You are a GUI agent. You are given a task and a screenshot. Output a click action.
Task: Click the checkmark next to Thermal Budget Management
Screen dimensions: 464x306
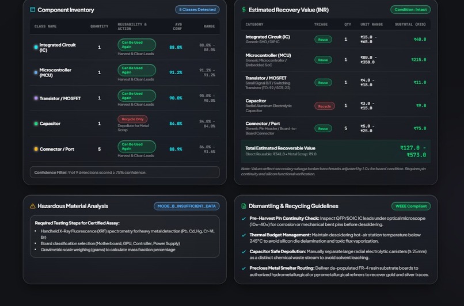244,235
